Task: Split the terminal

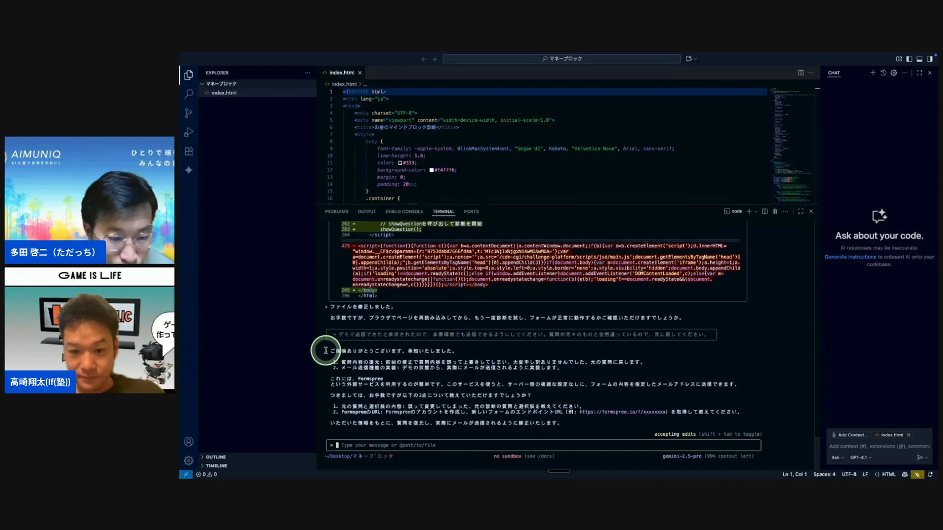Action: pos(765,212)
